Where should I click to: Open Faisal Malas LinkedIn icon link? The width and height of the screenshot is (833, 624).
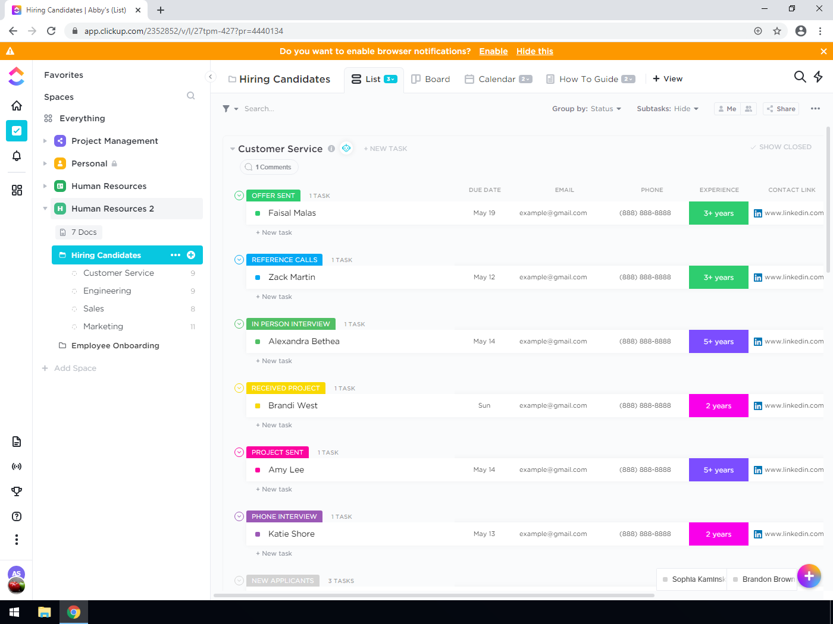758,213
